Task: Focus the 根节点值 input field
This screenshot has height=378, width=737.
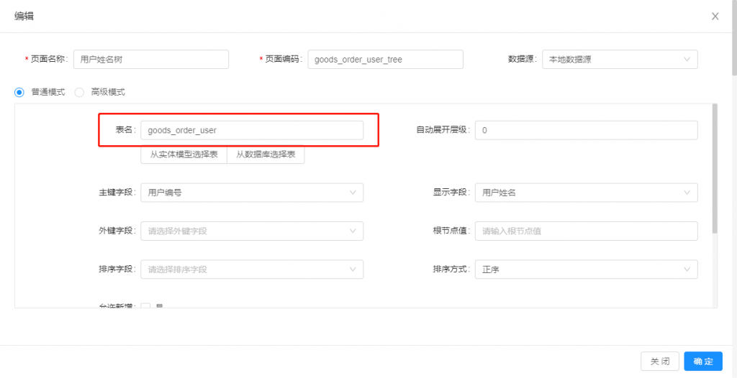Action: pos(586,231)
